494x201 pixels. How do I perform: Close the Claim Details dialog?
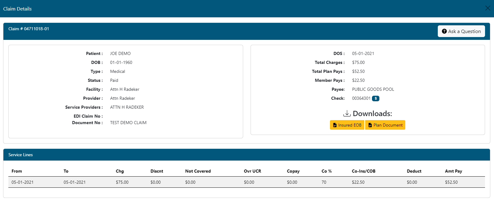coord(488,8)
